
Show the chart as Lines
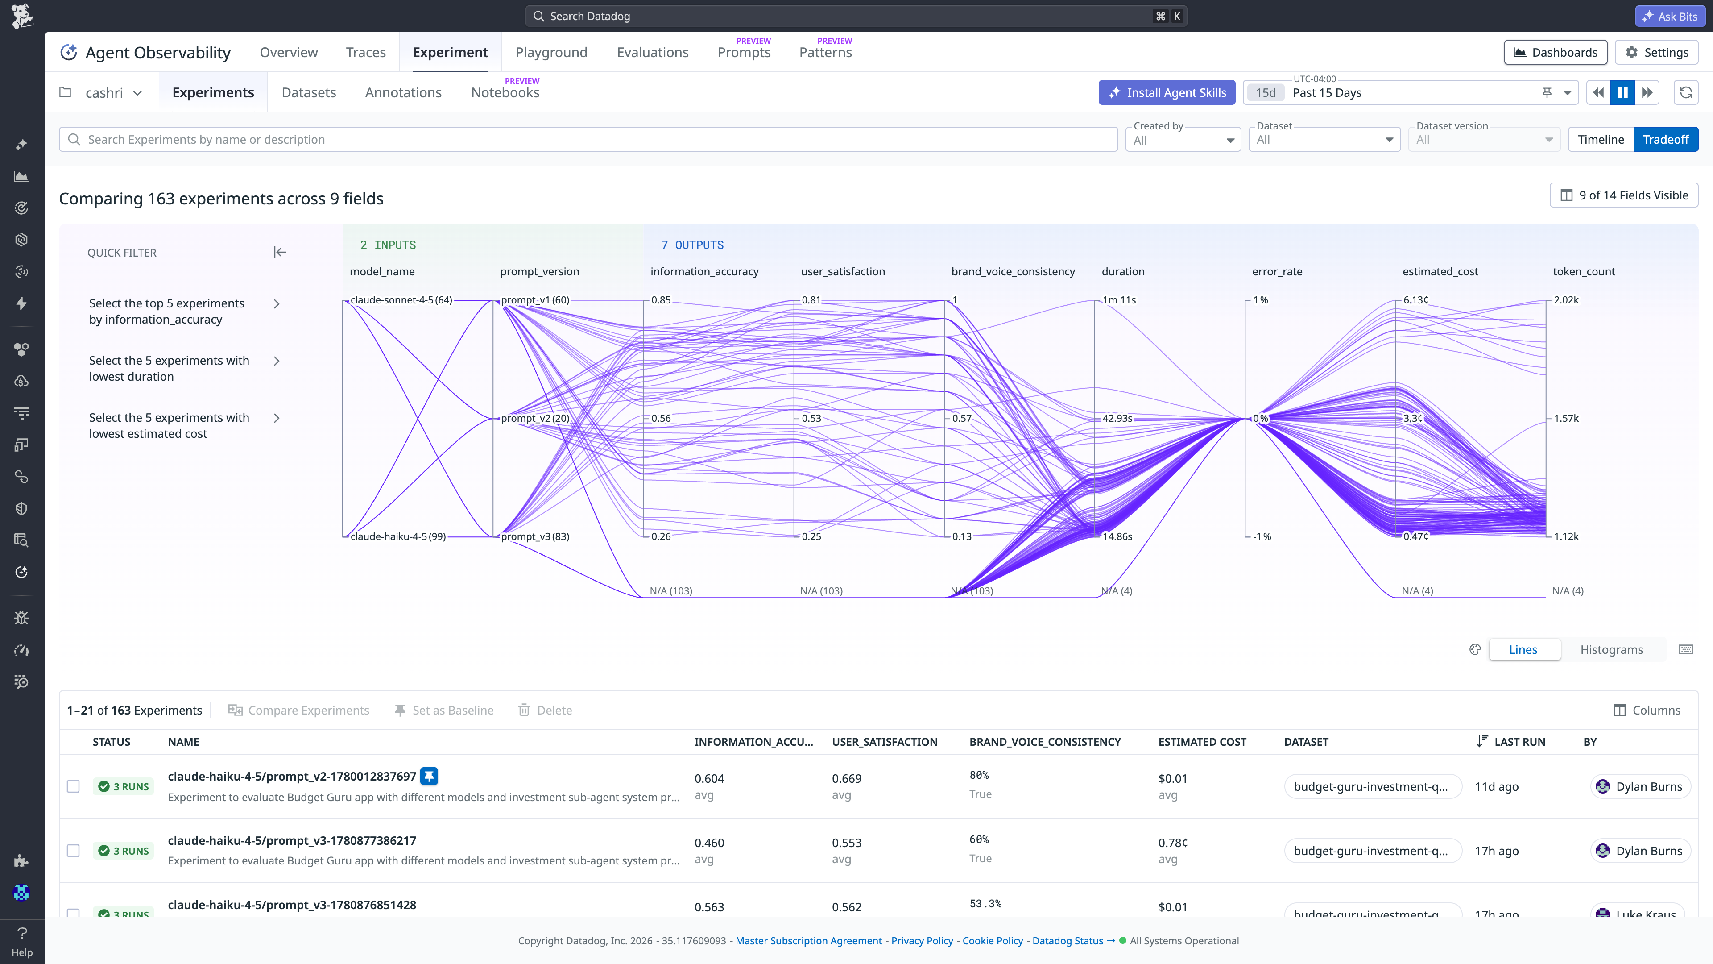point(1523,649)
